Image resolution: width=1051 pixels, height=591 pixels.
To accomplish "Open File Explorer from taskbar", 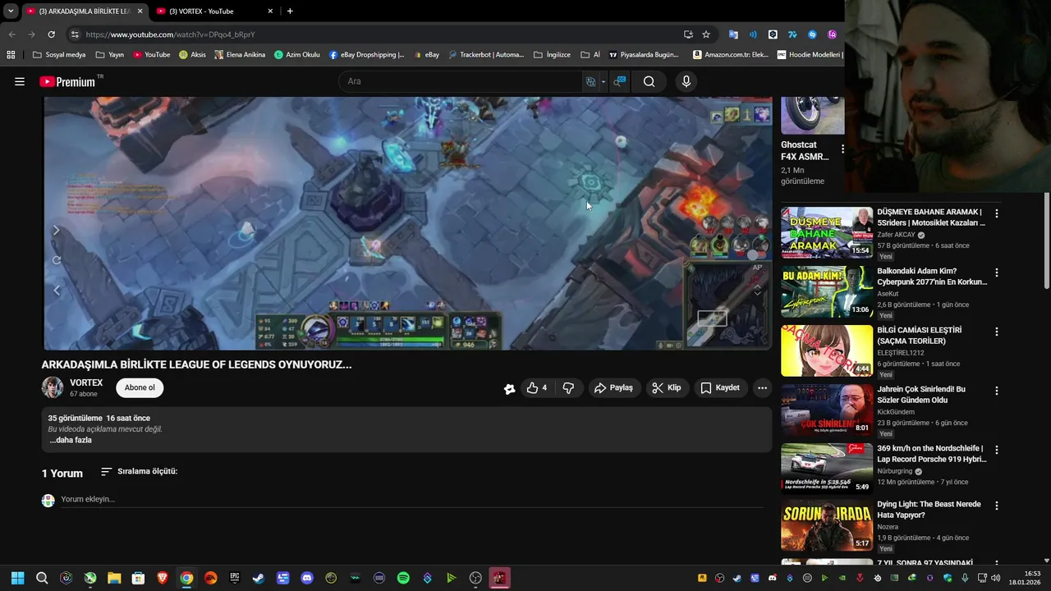I will coord(114,578).
